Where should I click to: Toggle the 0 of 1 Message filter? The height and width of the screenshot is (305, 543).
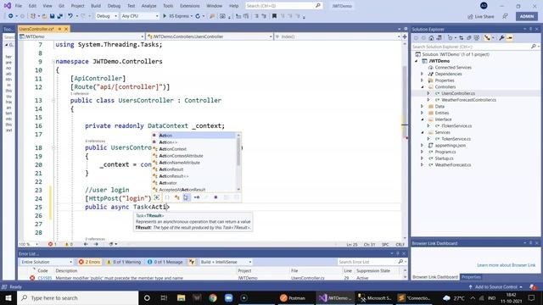click(165, 262)
